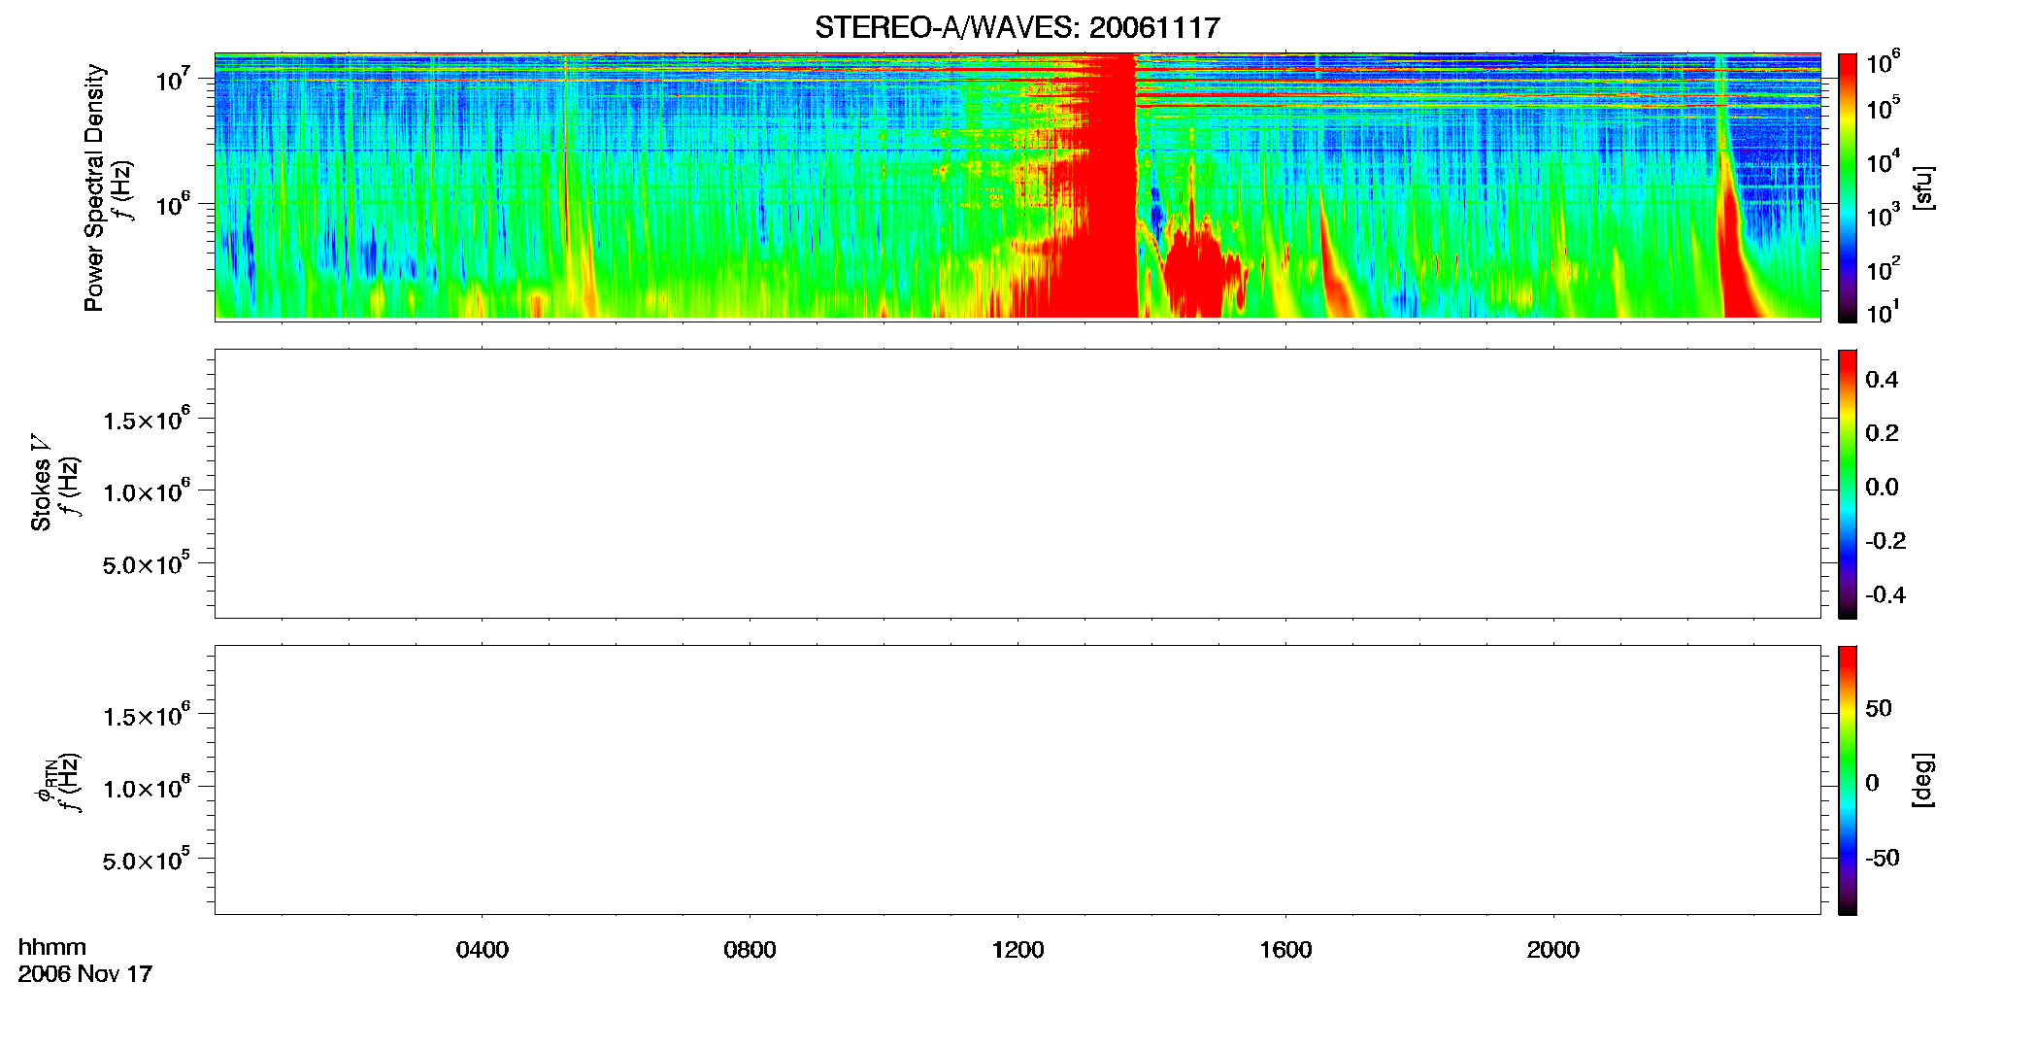Click the 10^6 value on the sfu color bar
The image size is (2035, 1049).
tap(1883, 62)
